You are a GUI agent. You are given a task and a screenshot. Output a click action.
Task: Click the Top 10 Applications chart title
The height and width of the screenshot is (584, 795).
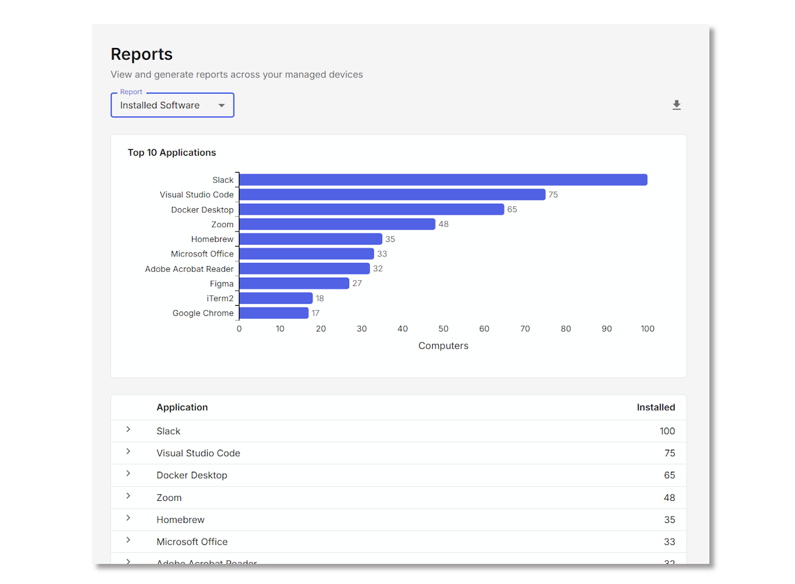(x=172, y=152)
